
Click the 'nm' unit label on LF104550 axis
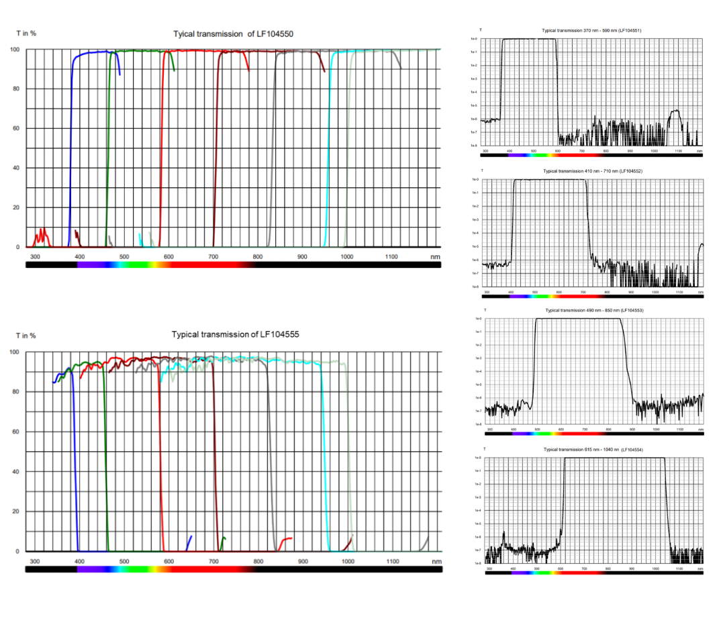click(x=435, y=256)
